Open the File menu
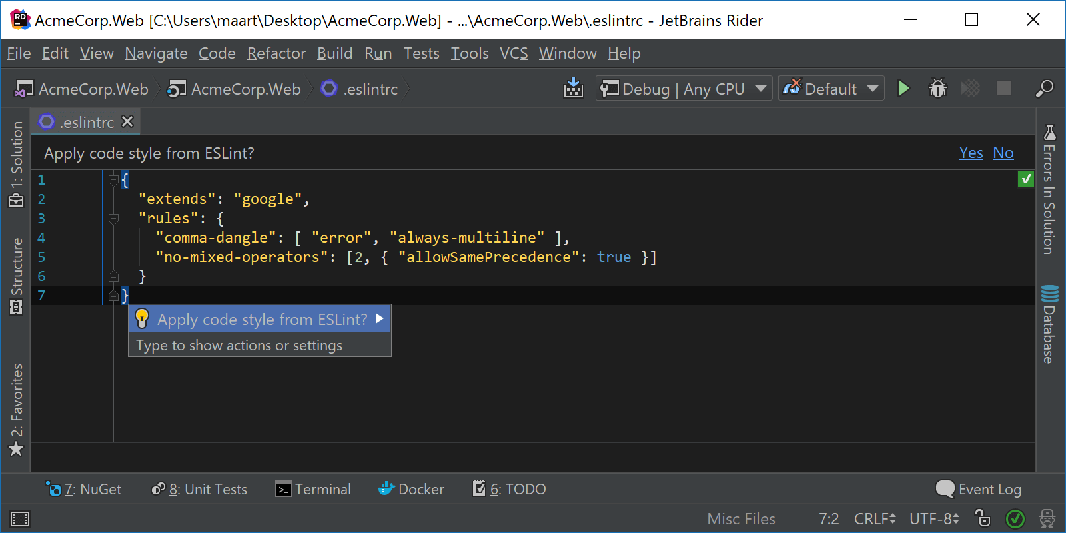This screenshot has width=1066, height=533. click(x=19, y=53)
